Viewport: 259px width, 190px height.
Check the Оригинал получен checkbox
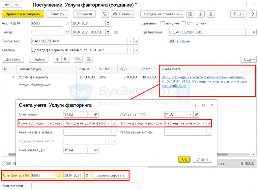tap(163, 23)
